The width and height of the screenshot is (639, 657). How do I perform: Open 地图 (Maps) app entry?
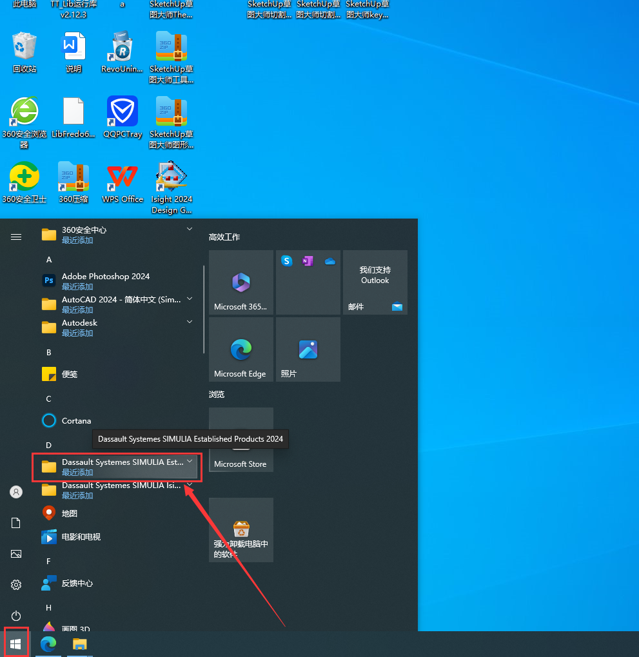[x=69, y=513]
